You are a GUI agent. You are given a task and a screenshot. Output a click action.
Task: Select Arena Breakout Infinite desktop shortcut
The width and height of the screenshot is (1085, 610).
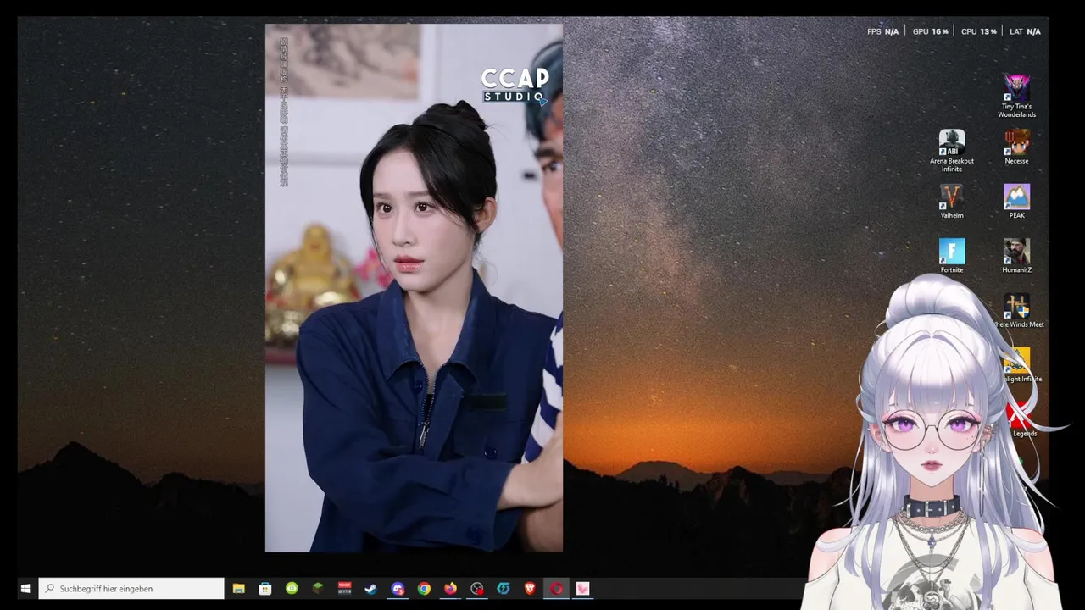(x=952, y=151)
